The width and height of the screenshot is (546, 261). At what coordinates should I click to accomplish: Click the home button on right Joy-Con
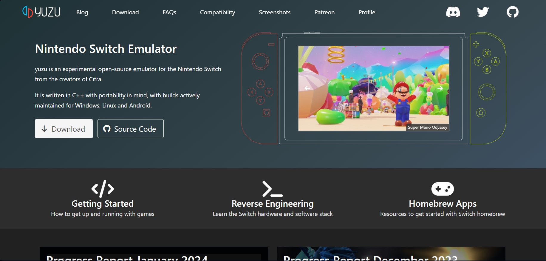pos(481,113)
